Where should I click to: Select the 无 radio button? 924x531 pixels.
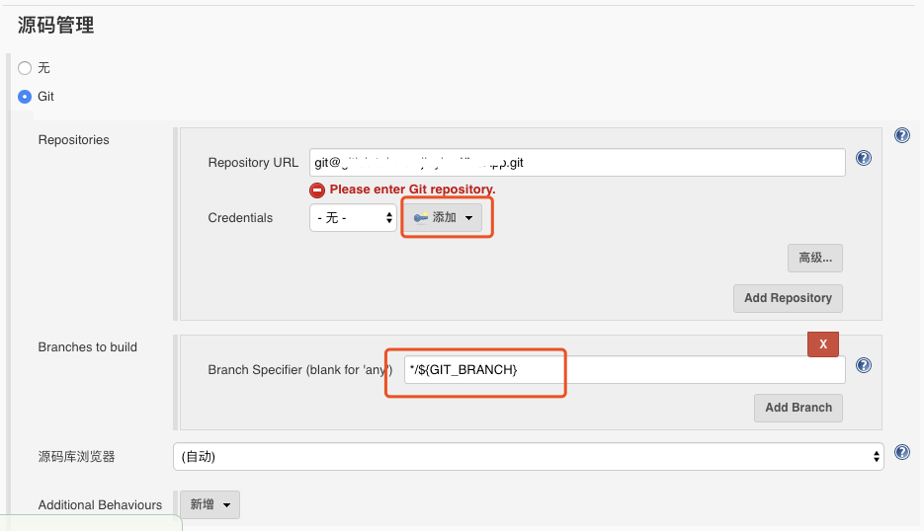[x=26, y=68]
